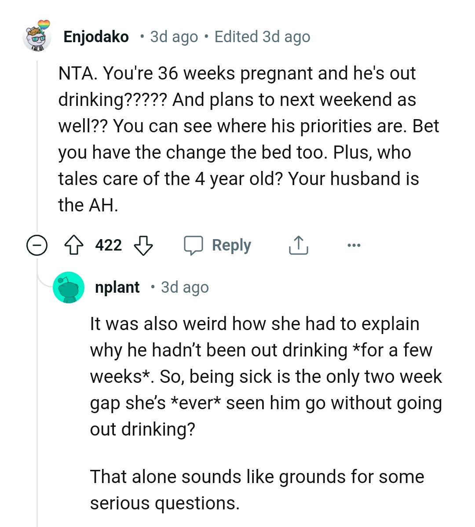The image size is (475, 527).
Task: Click the Edited 3d ago timestamp
Action: 262,37
